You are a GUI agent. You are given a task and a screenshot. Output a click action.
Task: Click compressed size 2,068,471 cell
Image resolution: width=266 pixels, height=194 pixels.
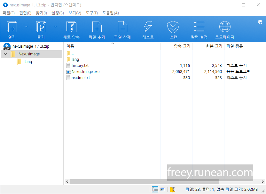(181, 72)
